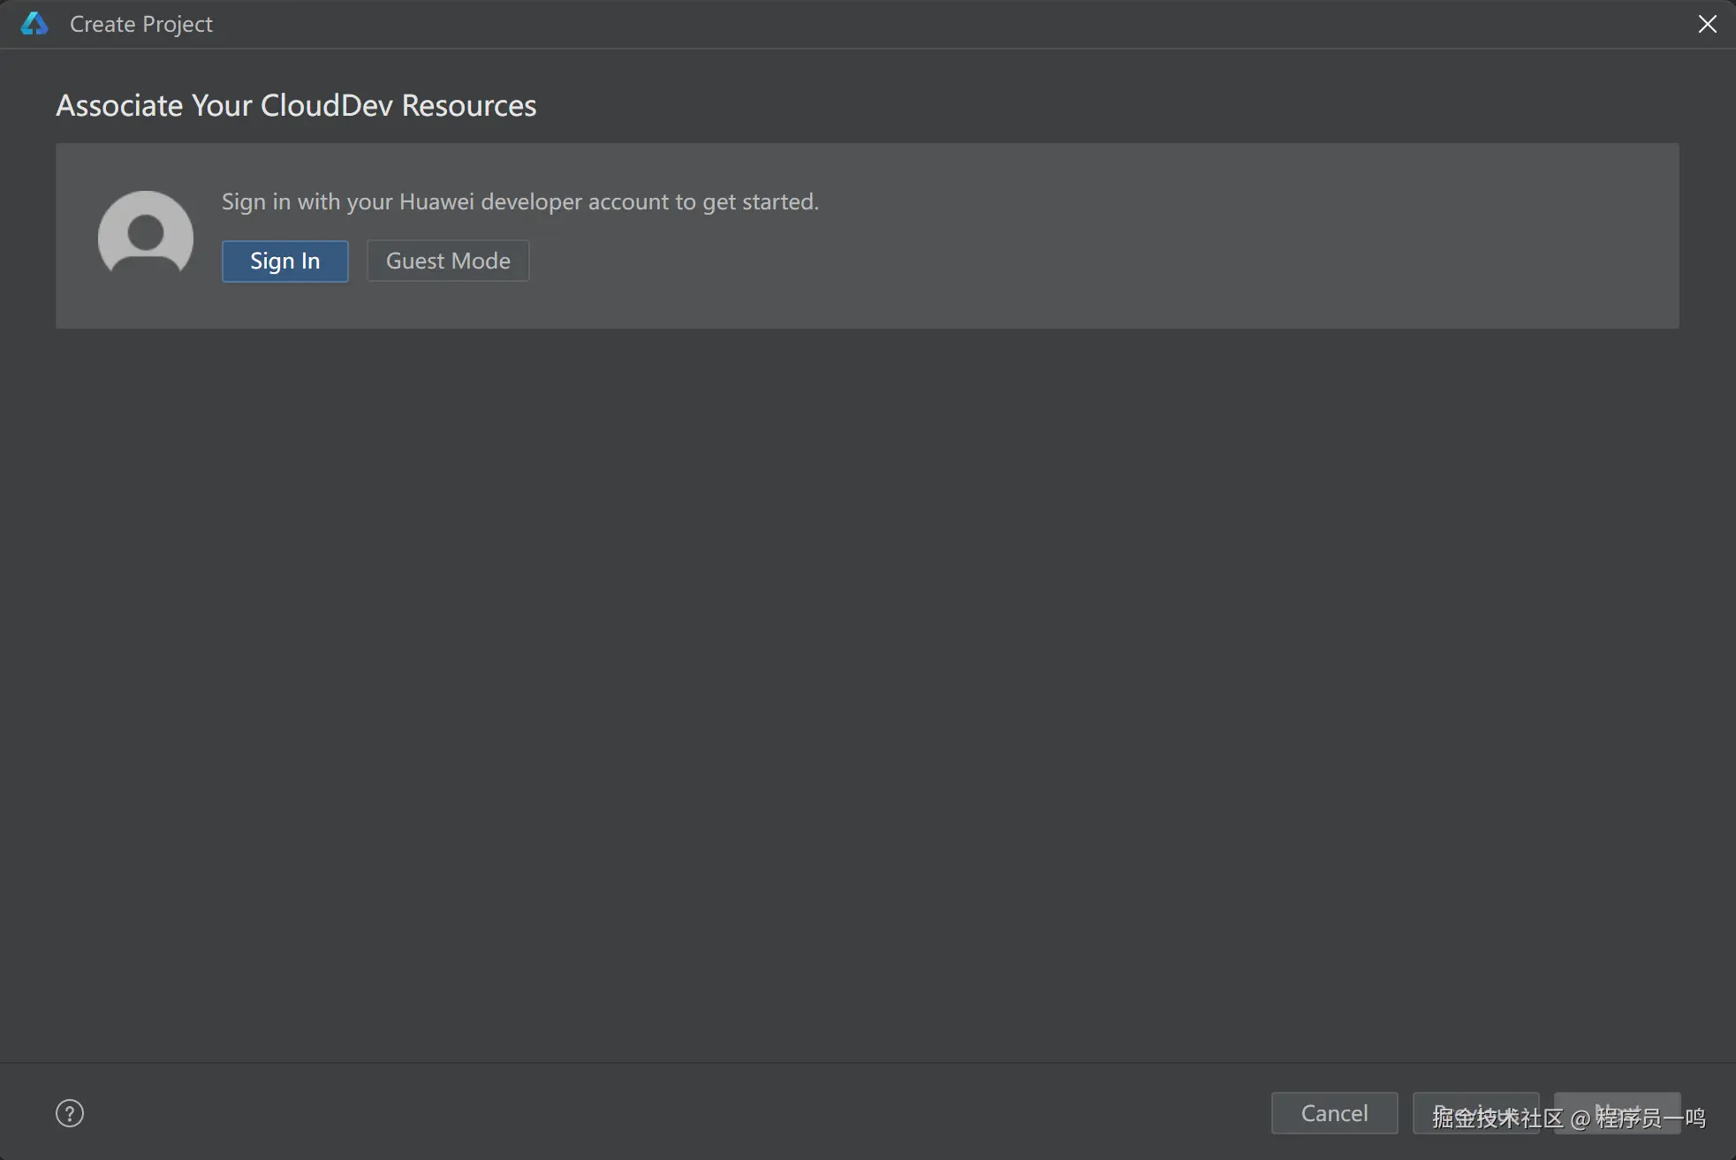Screen dimensions: 1736x1160
Task: Click the title bar application icon
Action: pyautogui.click(x=34, y=24)
